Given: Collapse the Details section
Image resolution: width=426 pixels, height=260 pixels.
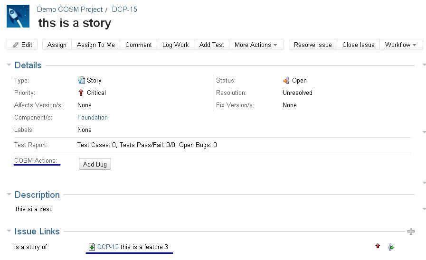Looking at the screenshot, I should 9,65.
